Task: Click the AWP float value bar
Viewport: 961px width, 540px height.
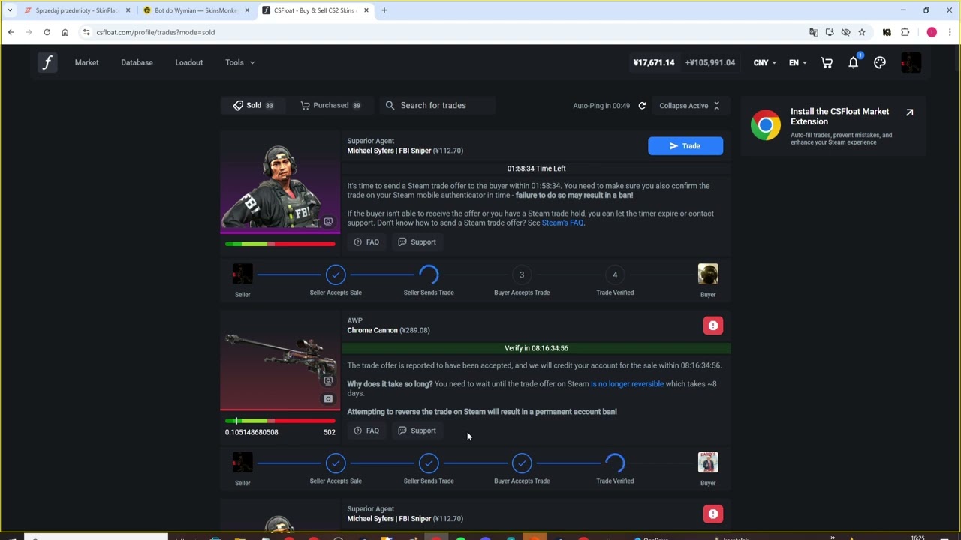Action: (280, 421)
